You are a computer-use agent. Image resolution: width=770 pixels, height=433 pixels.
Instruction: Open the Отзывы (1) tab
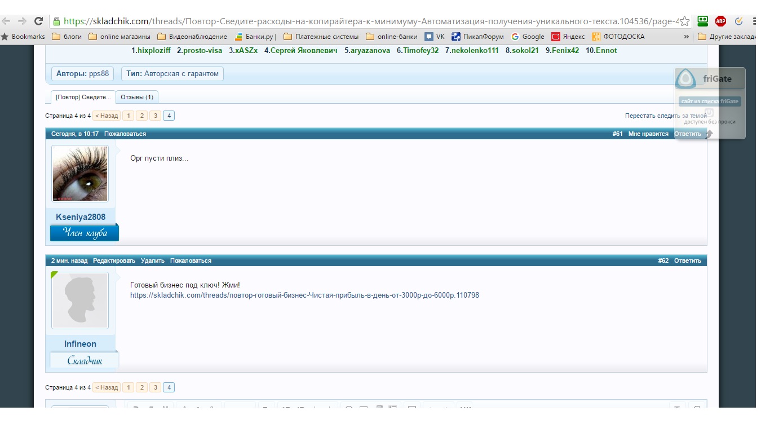click(x=137, y=97)
